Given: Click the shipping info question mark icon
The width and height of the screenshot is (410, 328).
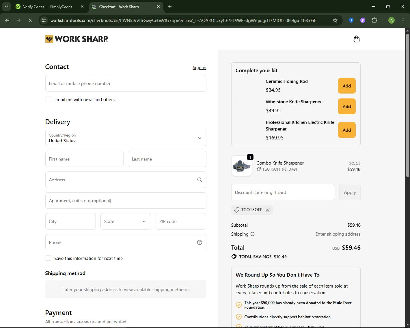Looking at the screenshot, I should 253,234.
